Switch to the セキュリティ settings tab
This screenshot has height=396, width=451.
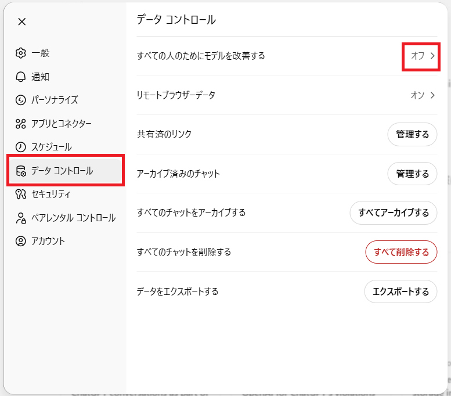(50, 194)
